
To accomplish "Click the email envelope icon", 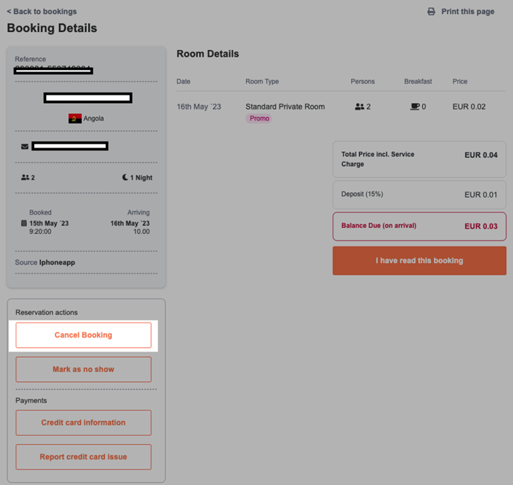I will [x=25, y=147].
